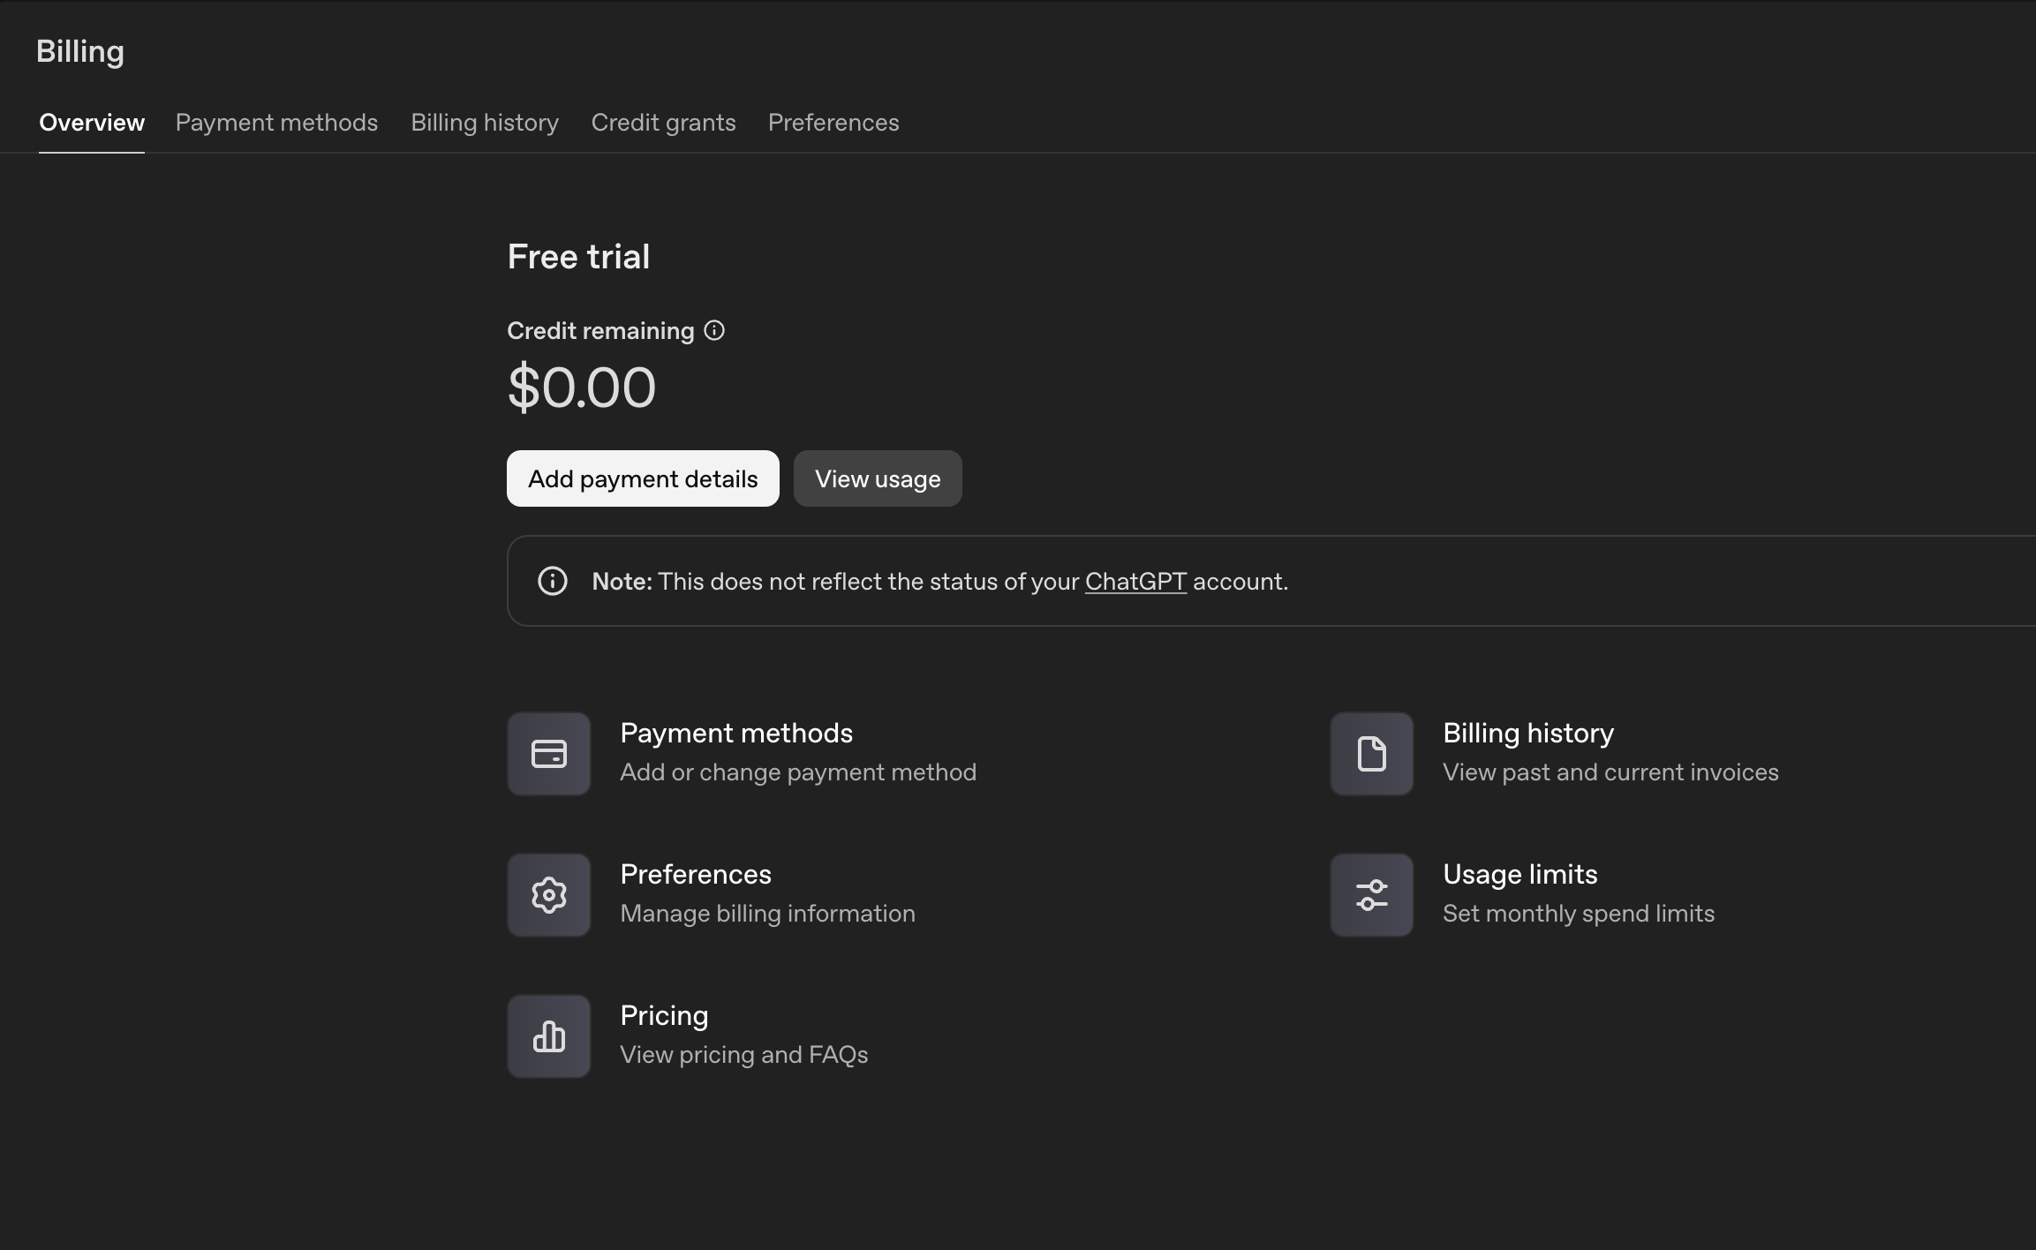Click the Usage limits sliders icon
Viewport: 2036px width, 1250px height.
(x=1371, y=895)
